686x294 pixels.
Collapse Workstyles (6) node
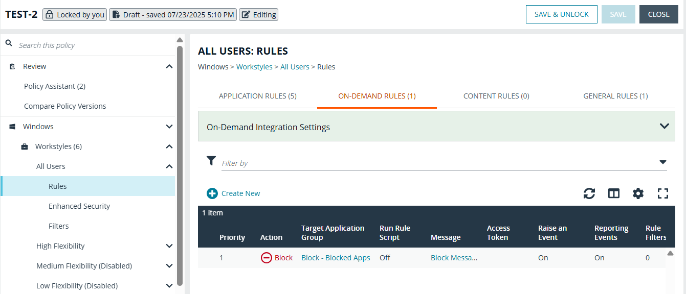pyautogui.click(x=169, y=146)
